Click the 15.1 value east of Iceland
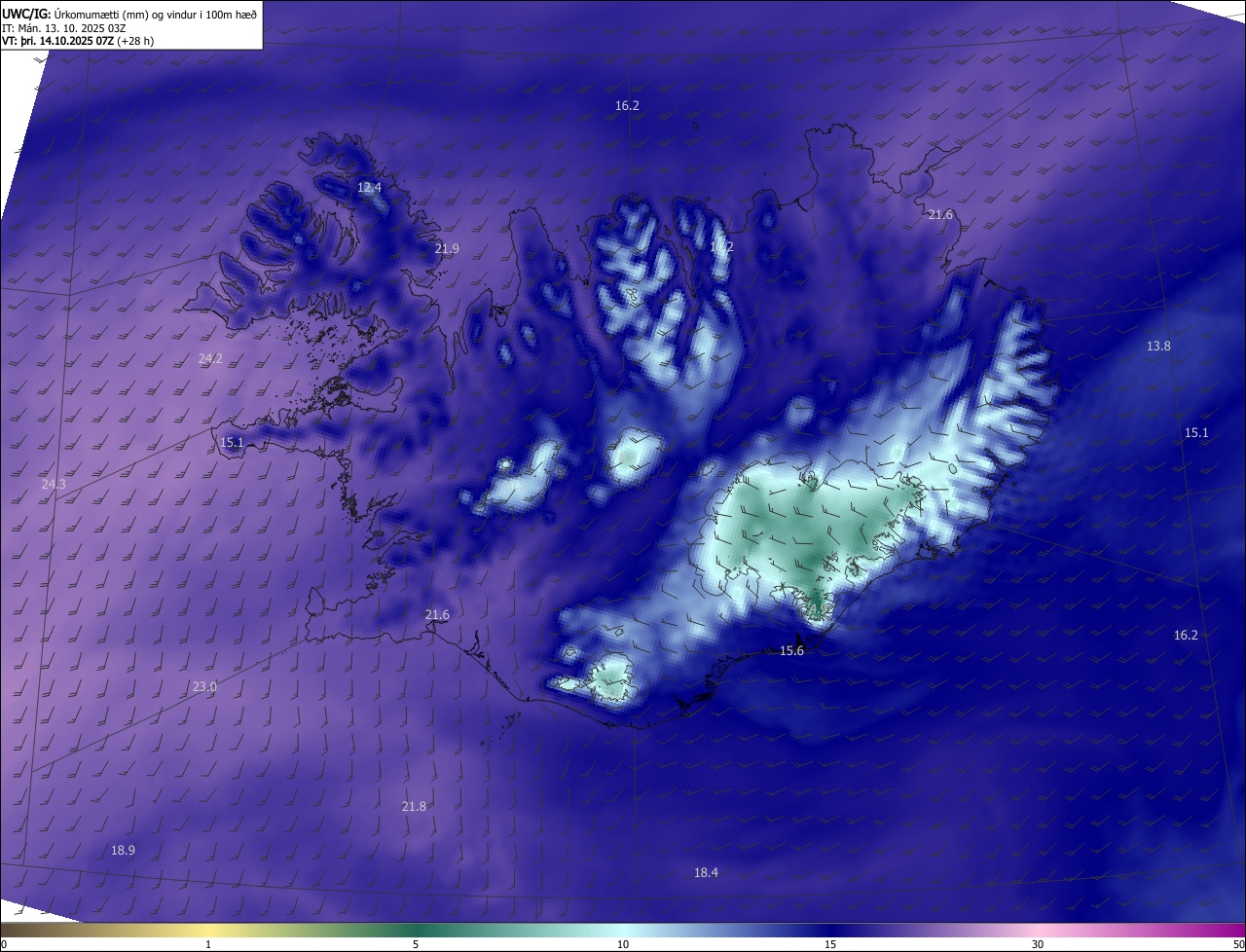 click(x=1195, y=432)
